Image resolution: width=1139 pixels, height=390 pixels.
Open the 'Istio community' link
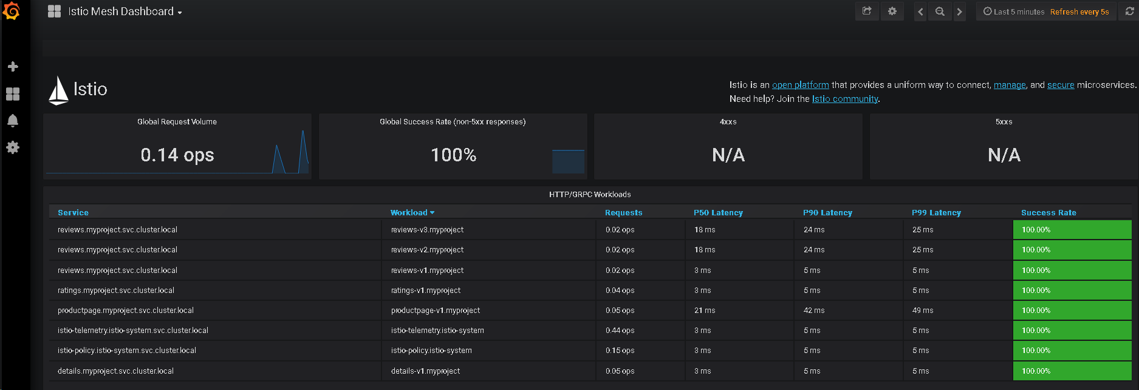[x=845, y=99]
